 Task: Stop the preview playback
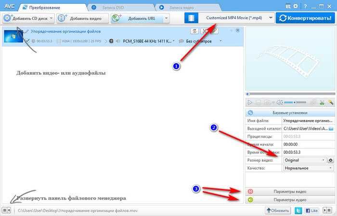point(259,102)
